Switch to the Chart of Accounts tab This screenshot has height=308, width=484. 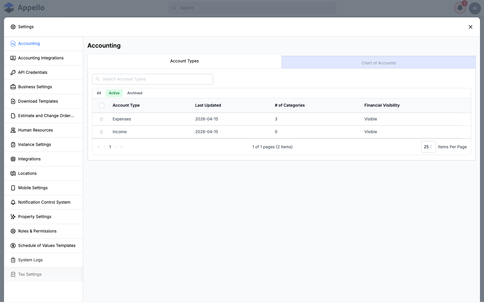(x=378, y=63)
